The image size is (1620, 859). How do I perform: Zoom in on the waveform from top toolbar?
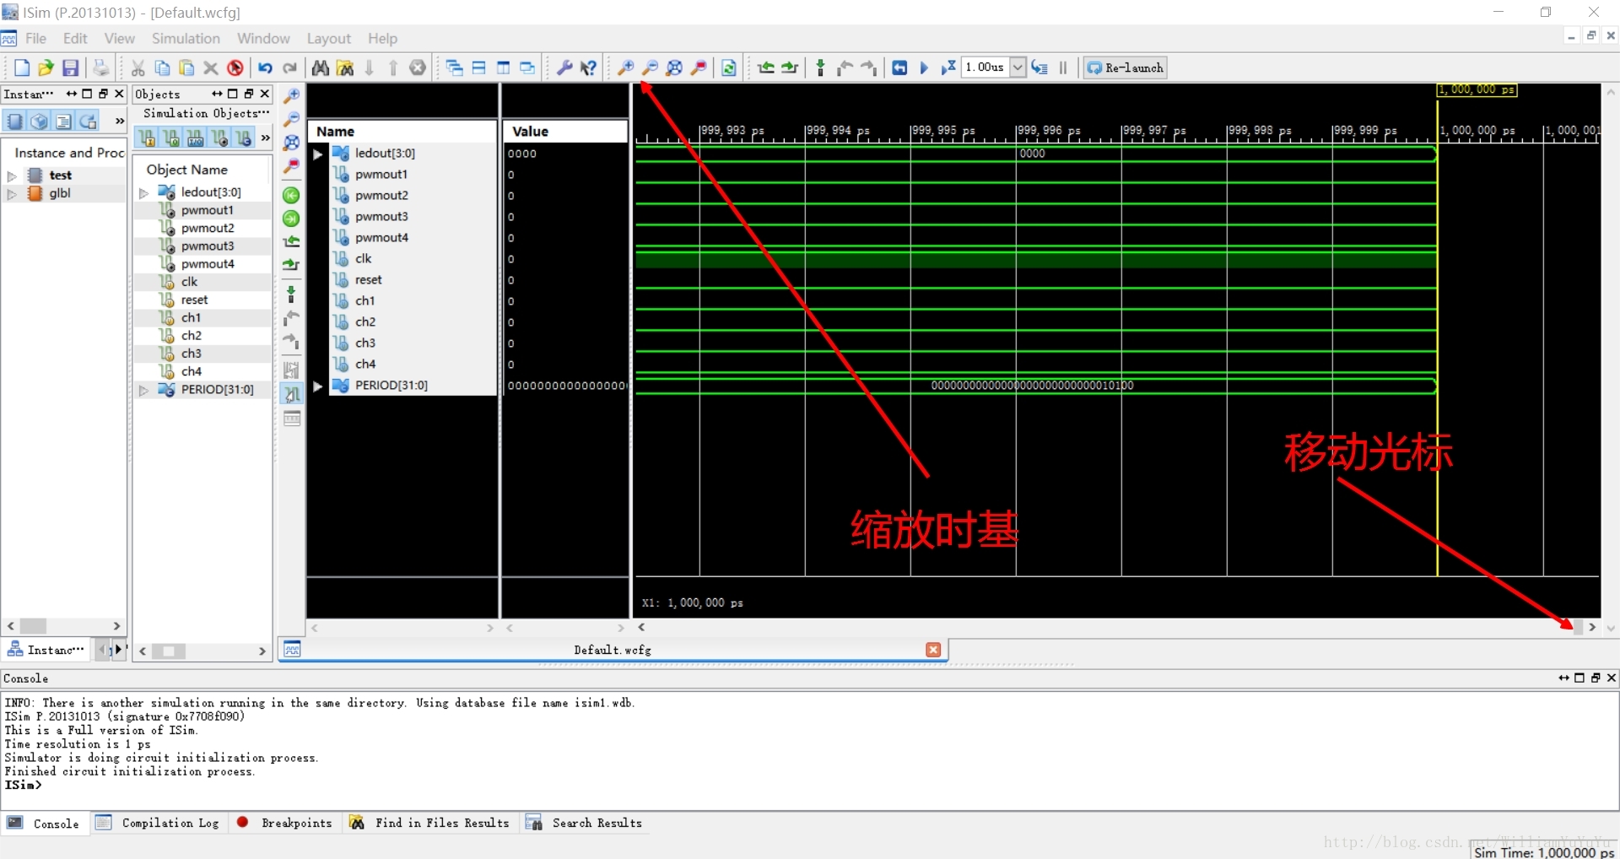626,68
